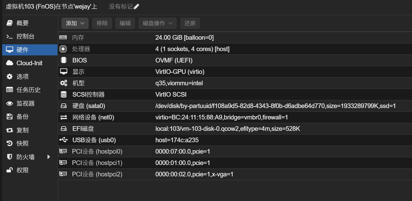Select the local:103/vm-103-disk-0.qcow2 value
The height and width of the screenshot is (201, 412).
point(228,129)
